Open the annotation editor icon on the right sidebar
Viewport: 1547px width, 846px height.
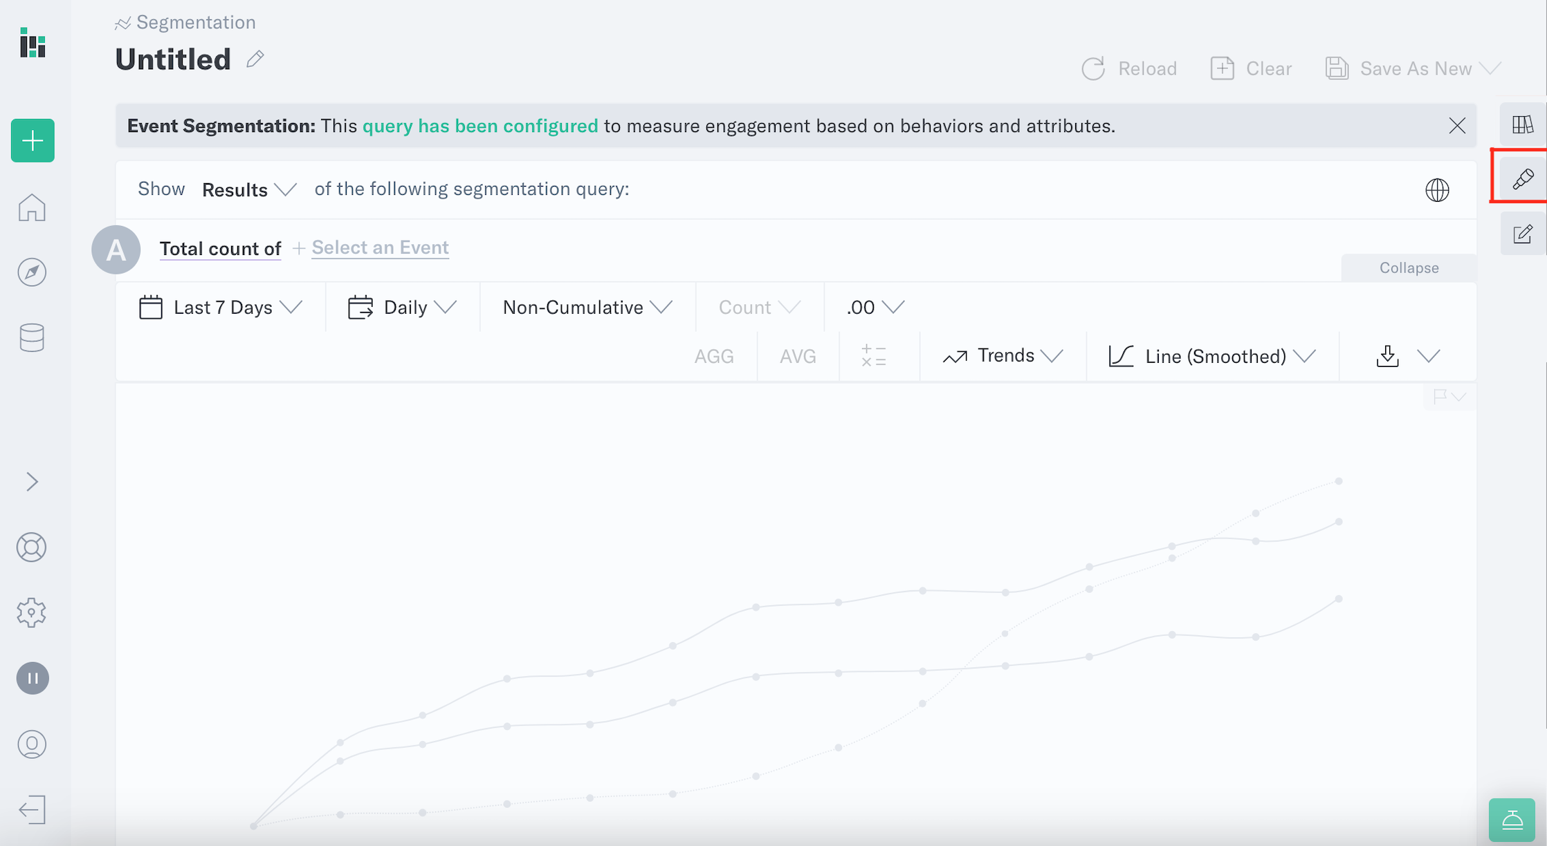[x=1521, y=235]
